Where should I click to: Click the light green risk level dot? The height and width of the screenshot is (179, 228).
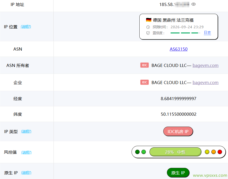144,152
